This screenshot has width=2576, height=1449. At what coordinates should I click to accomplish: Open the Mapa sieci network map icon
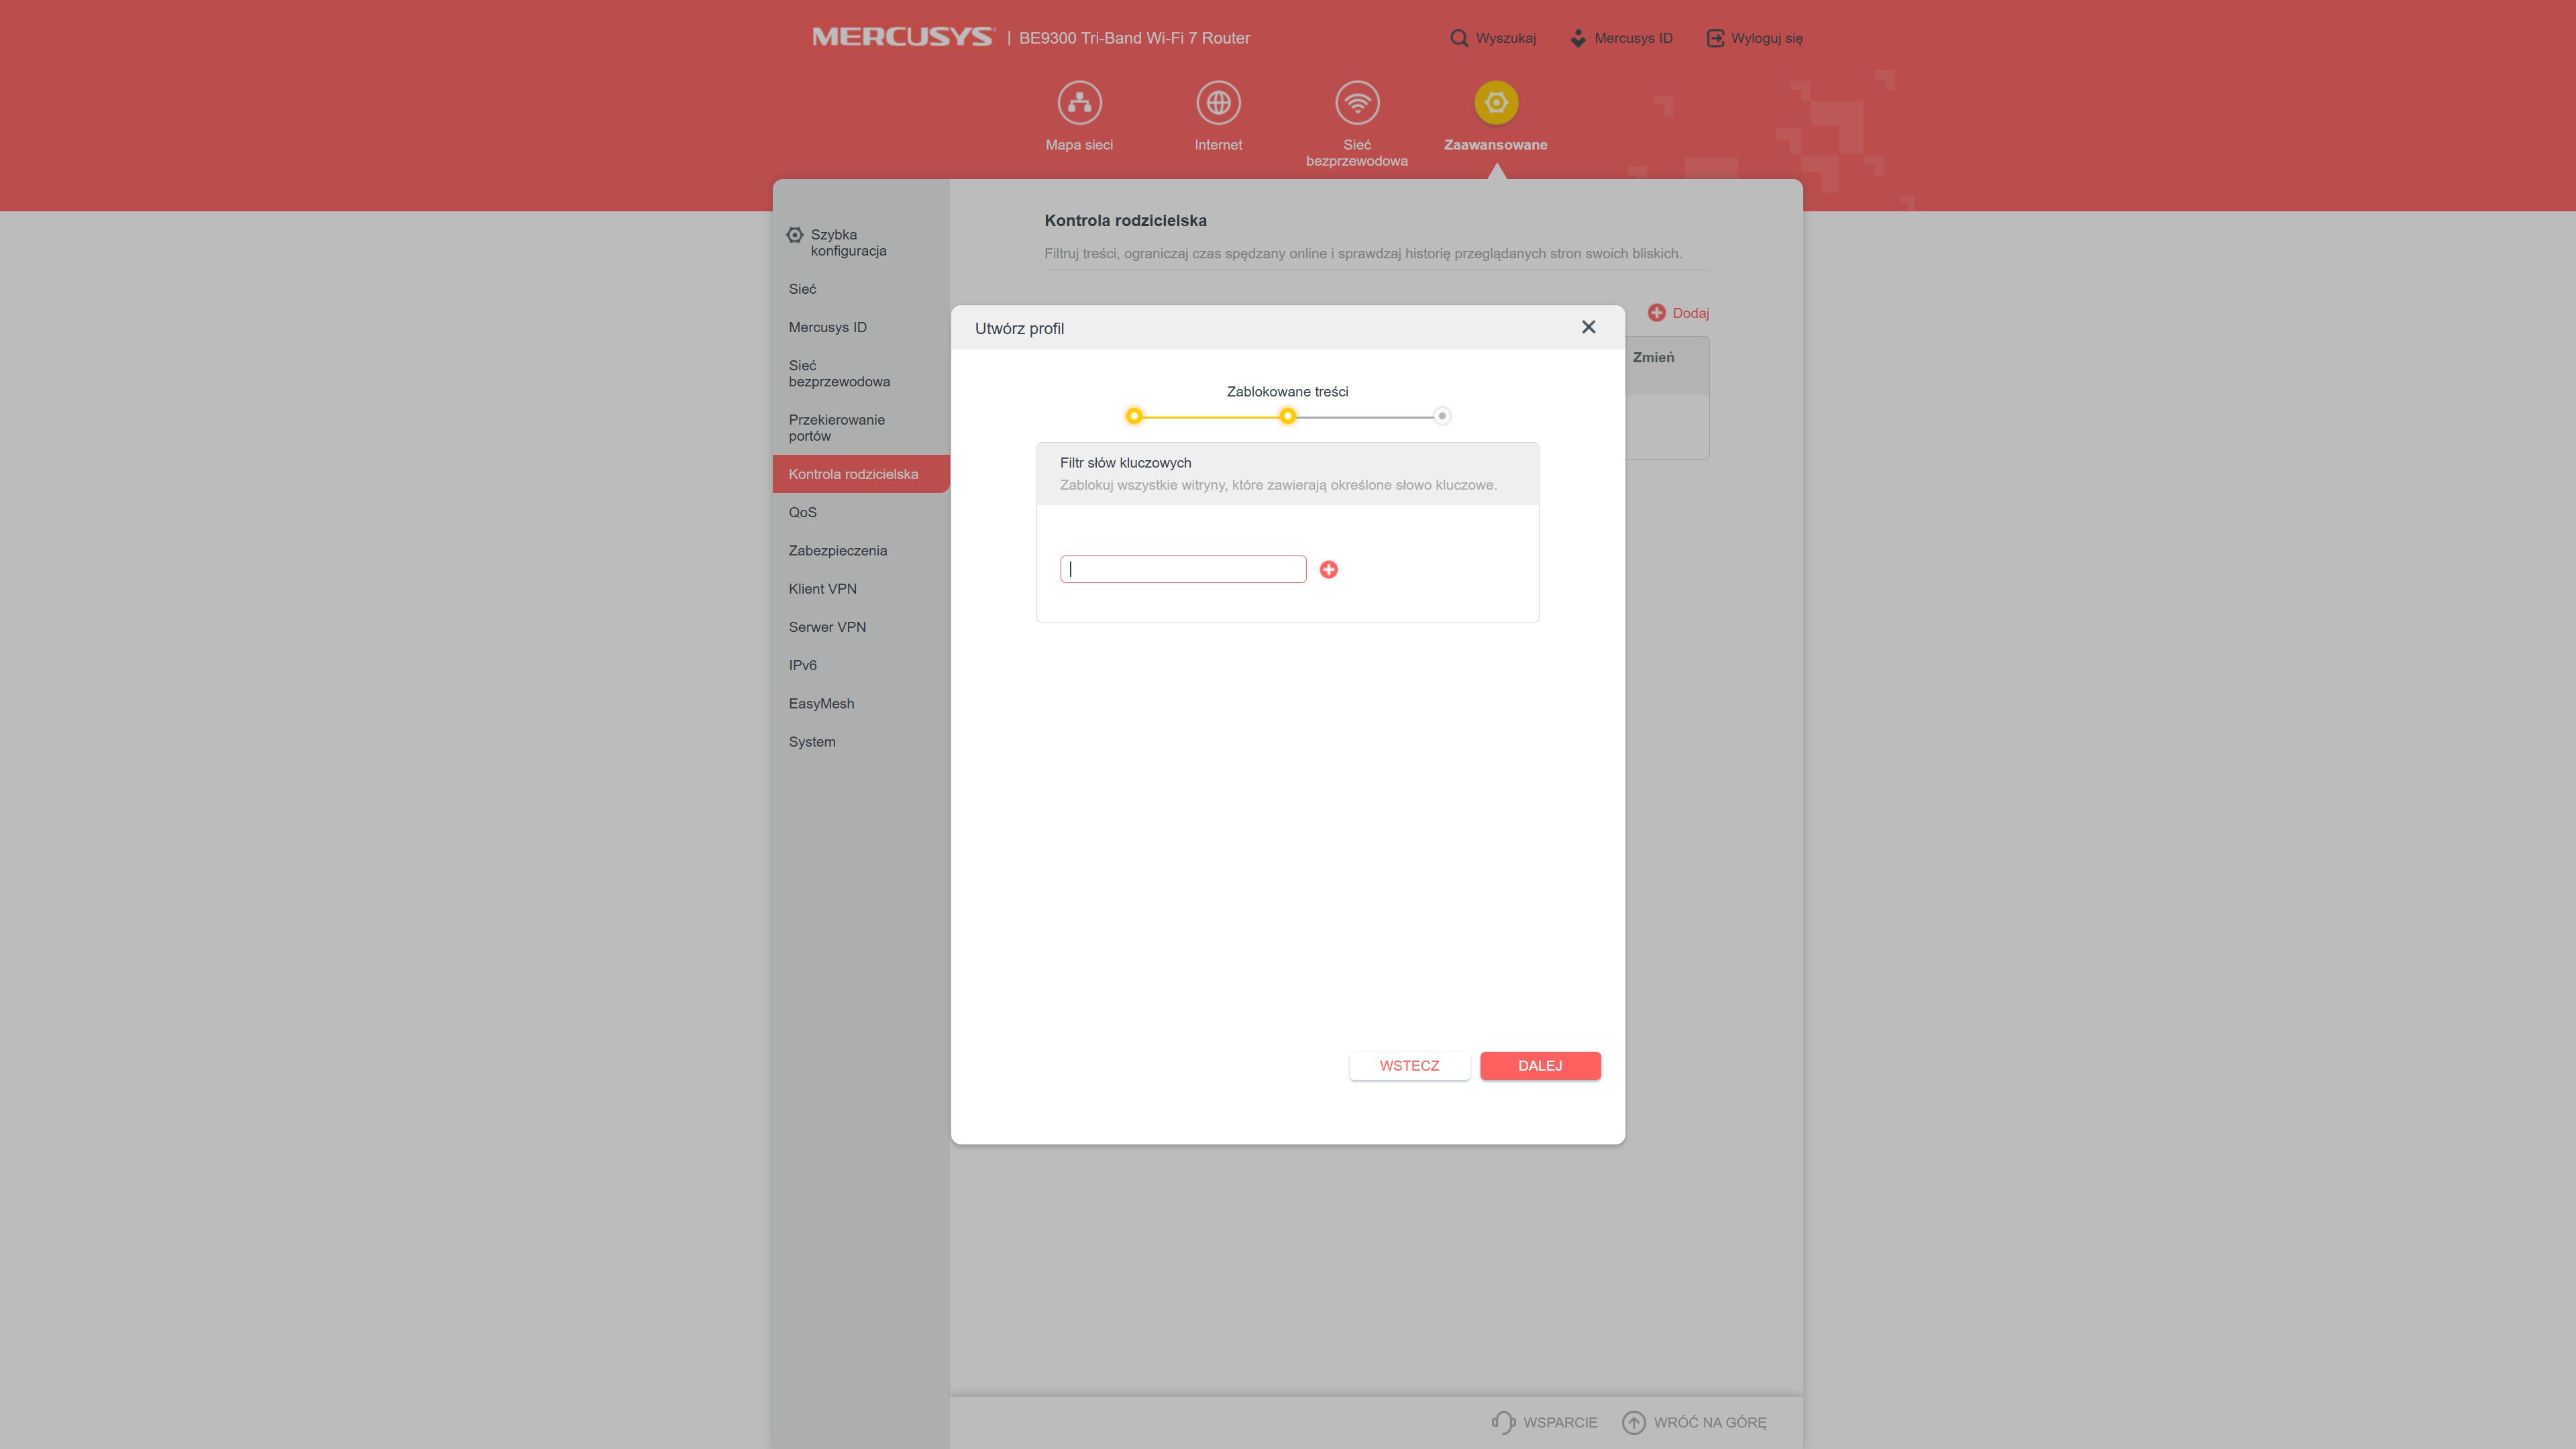[x=1079, y=102]
